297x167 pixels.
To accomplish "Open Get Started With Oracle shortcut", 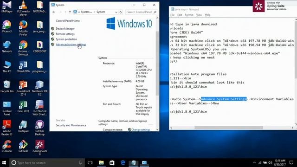I will [x=39, y=108].
